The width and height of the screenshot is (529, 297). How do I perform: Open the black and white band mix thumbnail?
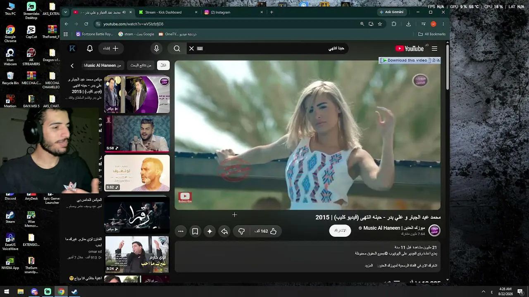[x=137, y=214]
